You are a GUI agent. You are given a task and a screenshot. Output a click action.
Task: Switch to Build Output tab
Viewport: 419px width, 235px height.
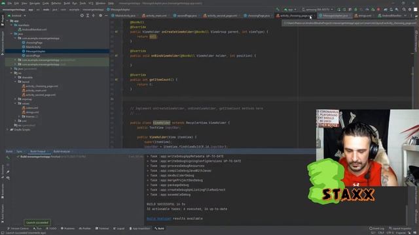pyautogui.click(x=38, y=151)
